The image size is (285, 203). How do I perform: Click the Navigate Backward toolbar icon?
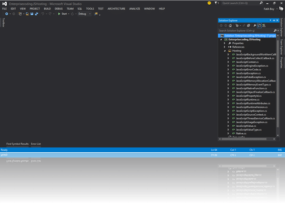click(x=7, y=14)
